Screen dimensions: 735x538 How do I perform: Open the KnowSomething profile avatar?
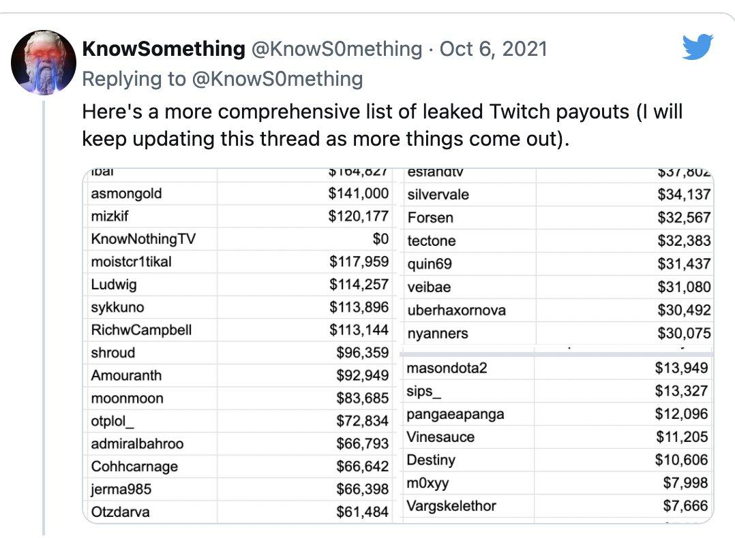(44, 63)
